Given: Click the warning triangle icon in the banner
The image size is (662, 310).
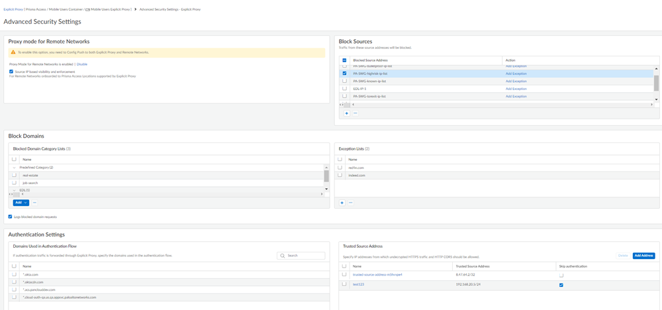Looking at the screenshot, I should point(13,52).
